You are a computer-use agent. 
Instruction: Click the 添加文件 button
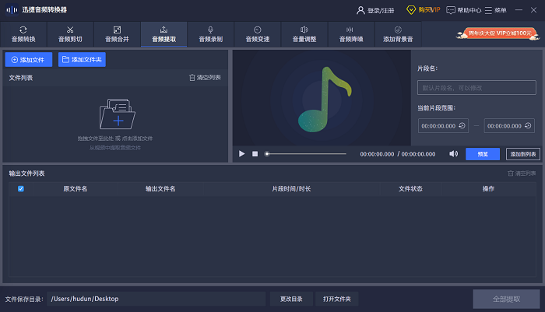pyautogui.click(x=28, y=59)
